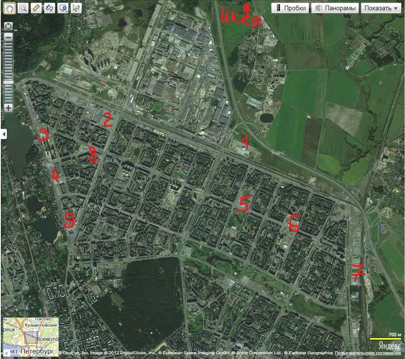Activate the 'What's here?' info cursor tool
The width and height of the screenshot is (405, 359).
[76, 8]
